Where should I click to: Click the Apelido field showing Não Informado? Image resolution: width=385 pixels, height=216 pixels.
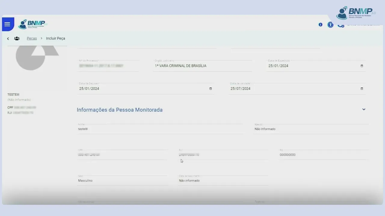tap(311, 129)
